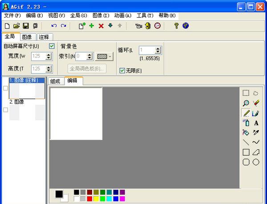
Task: Toggle the 无限(E) checkbox
Action: (122, 71)
